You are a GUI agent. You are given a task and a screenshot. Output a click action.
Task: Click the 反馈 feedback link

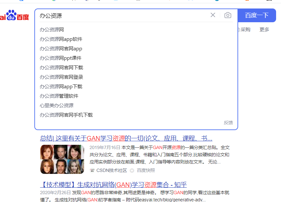[x=228, y=123]
